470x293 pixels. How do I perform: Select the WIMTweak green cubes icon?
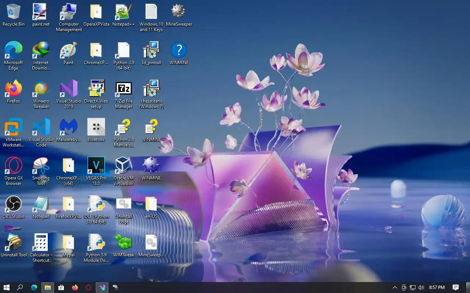[124, 246]
